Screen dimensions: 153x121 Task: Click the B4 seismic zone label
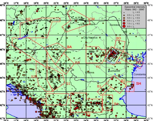(x=116, y=104)
